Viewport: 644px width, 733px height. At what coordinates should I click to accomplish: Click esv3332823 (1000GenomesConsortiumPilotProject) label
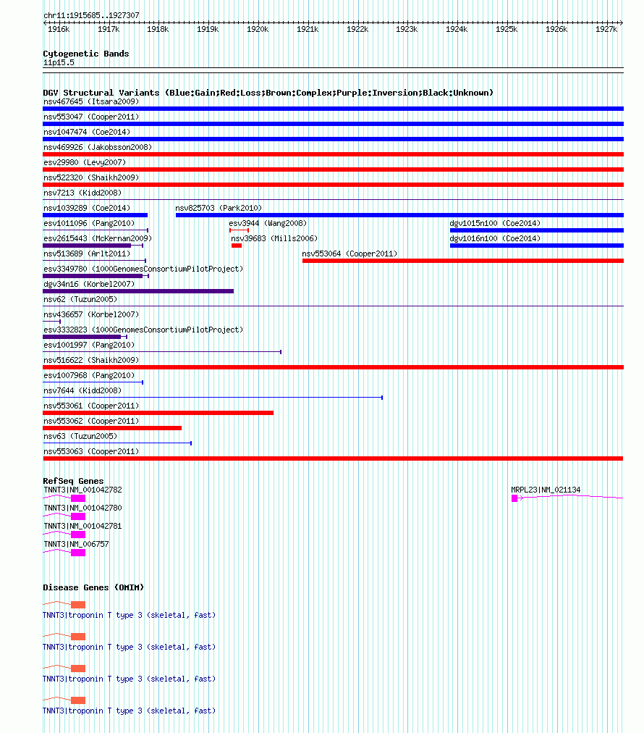(x=143, y=330)
